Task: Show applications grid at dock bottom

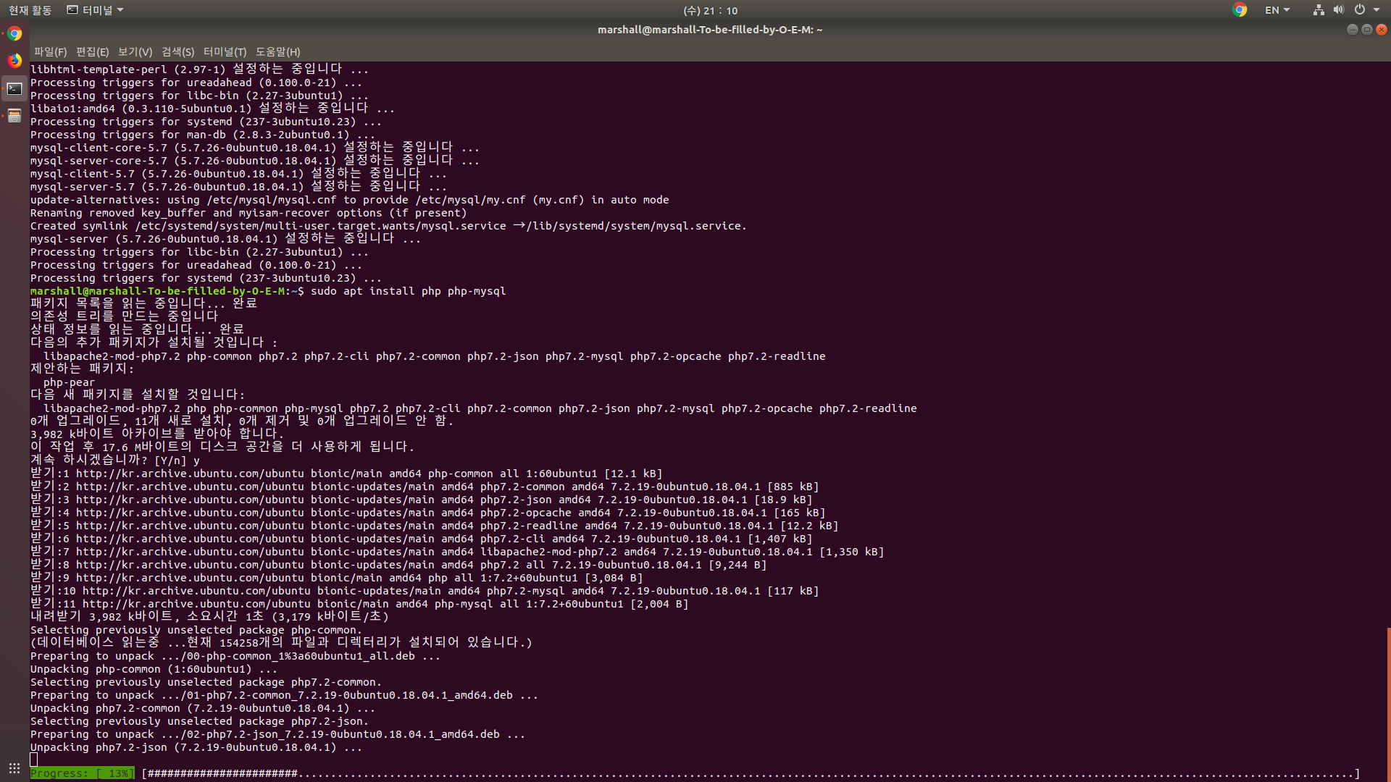Action: (x=14, y=768)
